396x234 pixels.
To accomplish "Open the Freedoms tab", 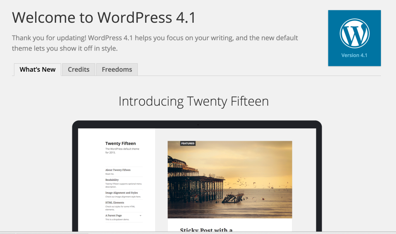I will pyautogui.click(x=117, y=69).
